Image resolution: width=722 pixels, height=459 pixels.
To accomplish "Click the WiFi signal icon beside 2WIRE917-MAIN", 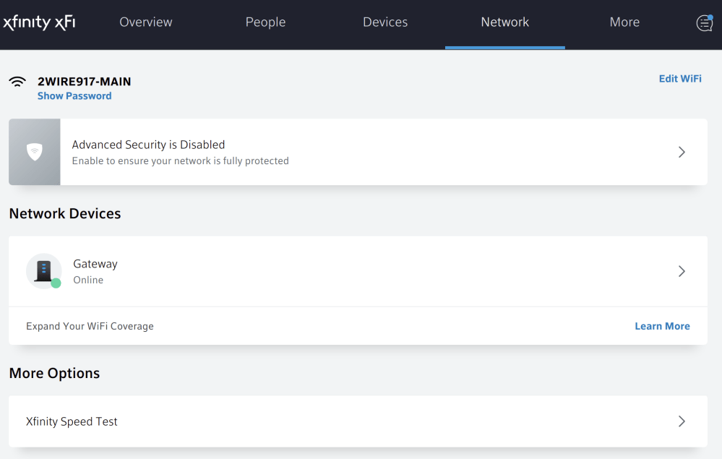I will [17, 82].
